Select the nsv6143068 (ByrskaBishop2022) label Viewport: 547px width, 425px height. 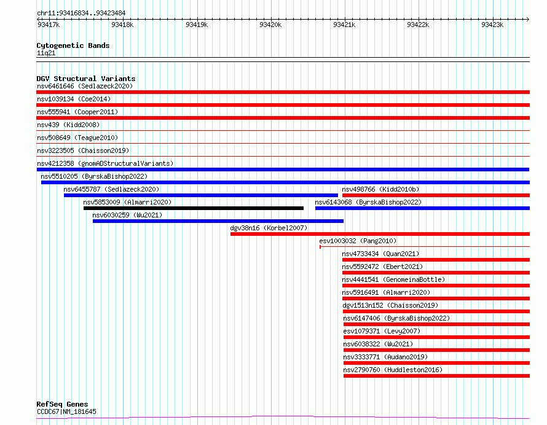point(368,202)
